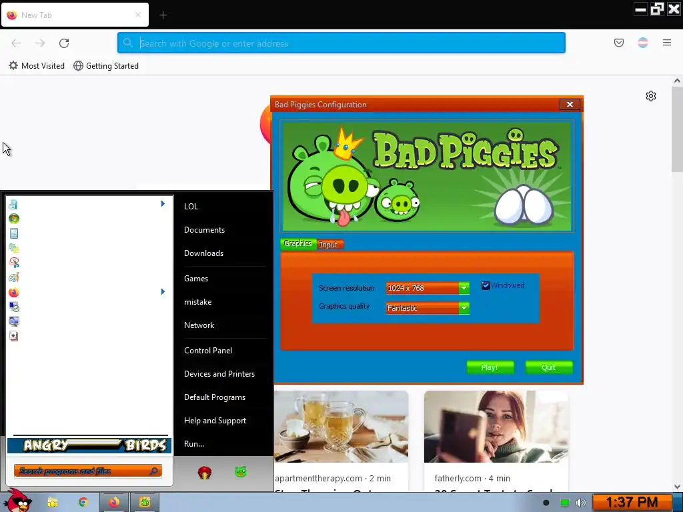Switch to the Graphics tab
The image size is (683, 512).
[x=298, y=243]
